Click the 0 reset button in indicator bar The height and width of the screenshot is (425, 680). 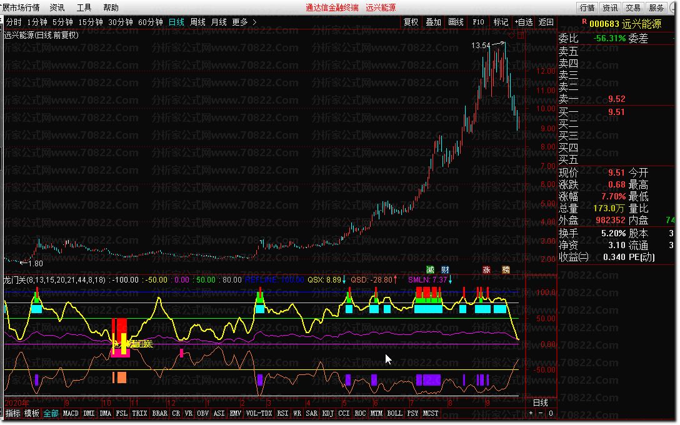[551, 413]
